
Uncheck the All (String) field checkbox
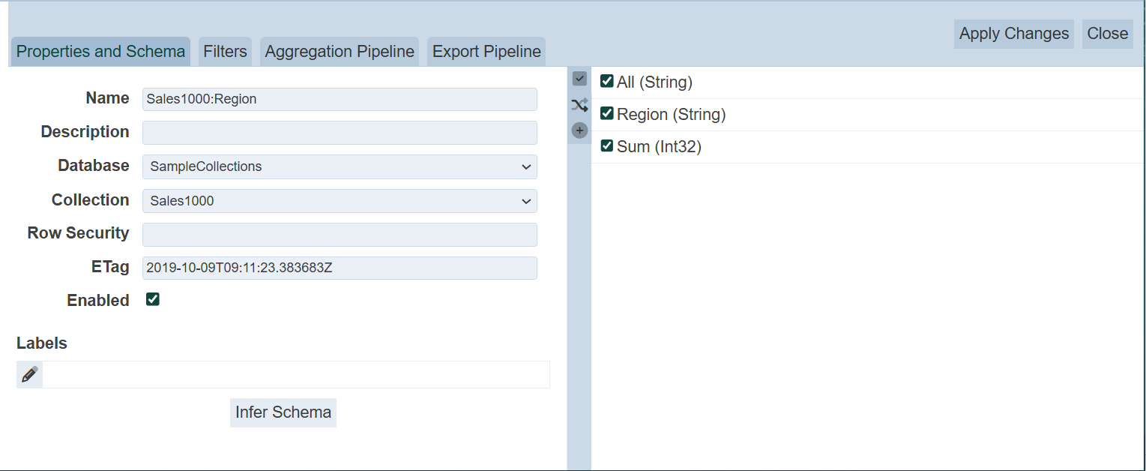pyautogui.click(x=607, y=82)
